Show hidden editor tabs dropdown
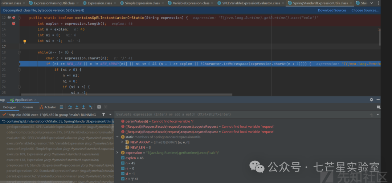 [372, 3]
